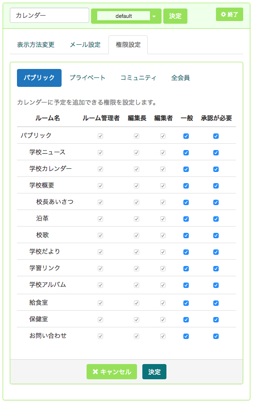Open the メール設定 tab

coord(85,45)
